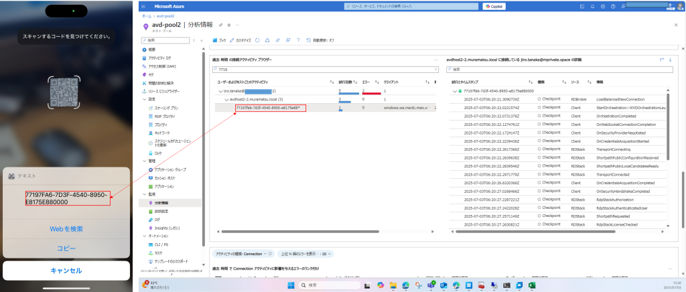Image resolution: width=686 pixels, height=292 pixels.
Task: Collapse the 設定 section in resource menu
Action: pos(145,99)
